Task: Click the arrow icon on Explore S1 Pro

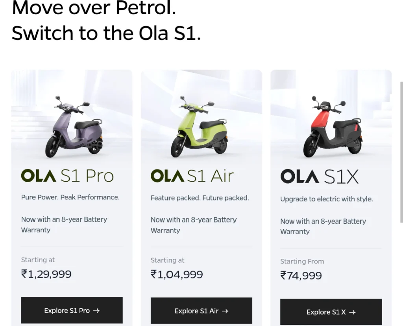Action: (96, 311)
